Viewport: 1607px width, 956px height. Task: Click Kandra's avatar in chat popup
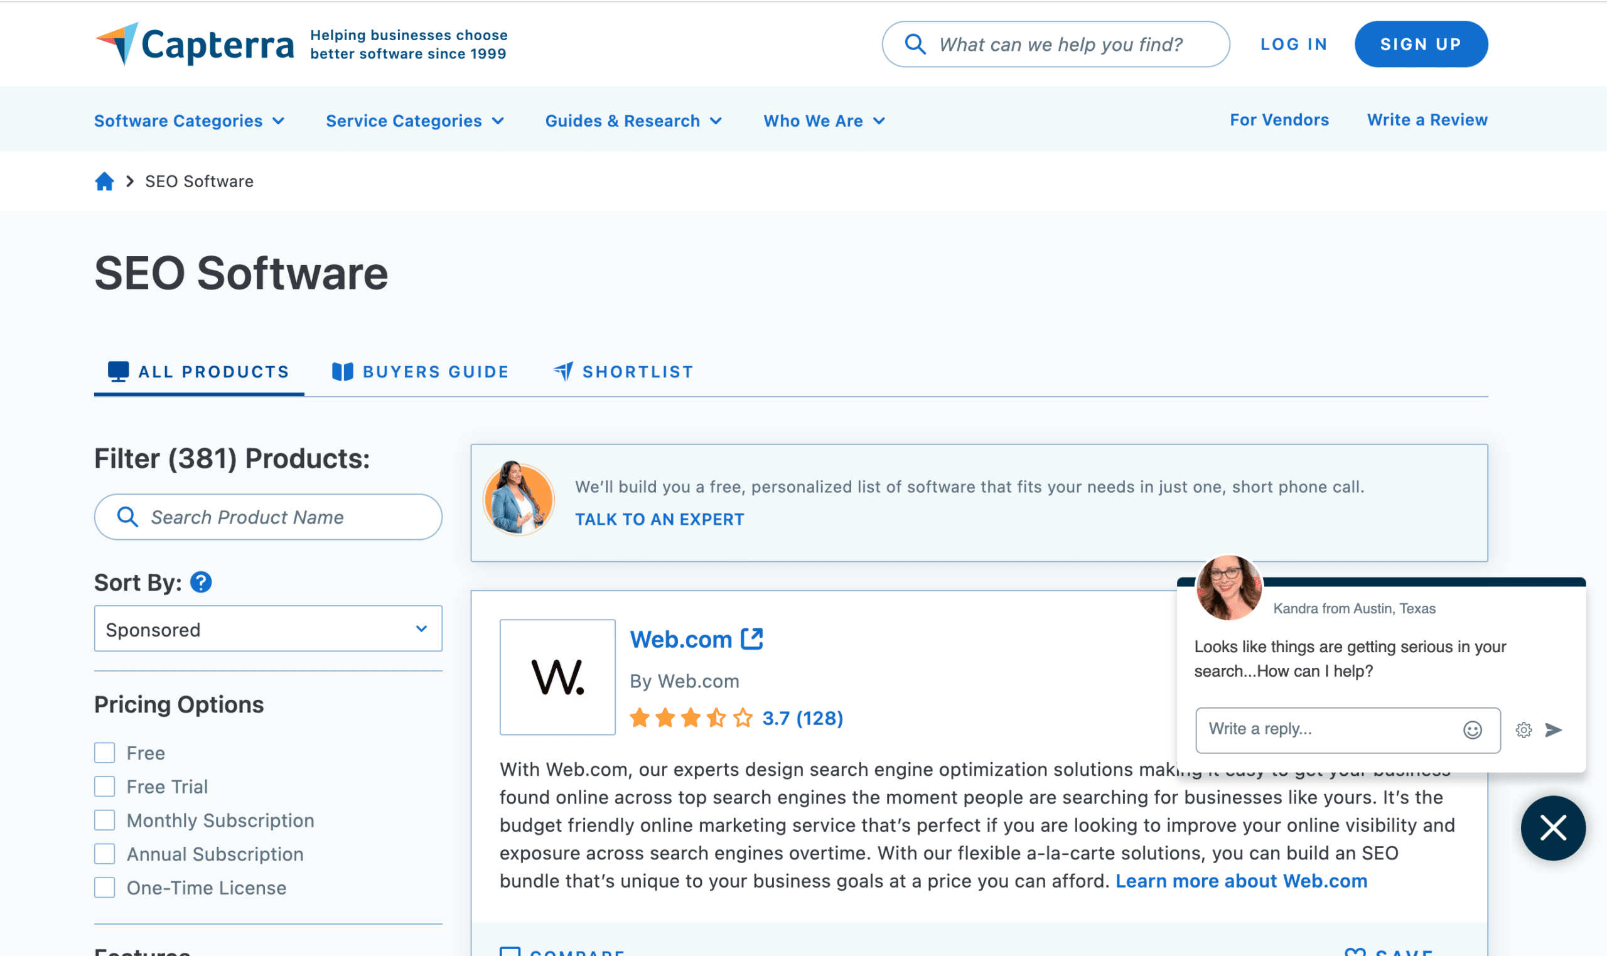(x=1229, y=588)
